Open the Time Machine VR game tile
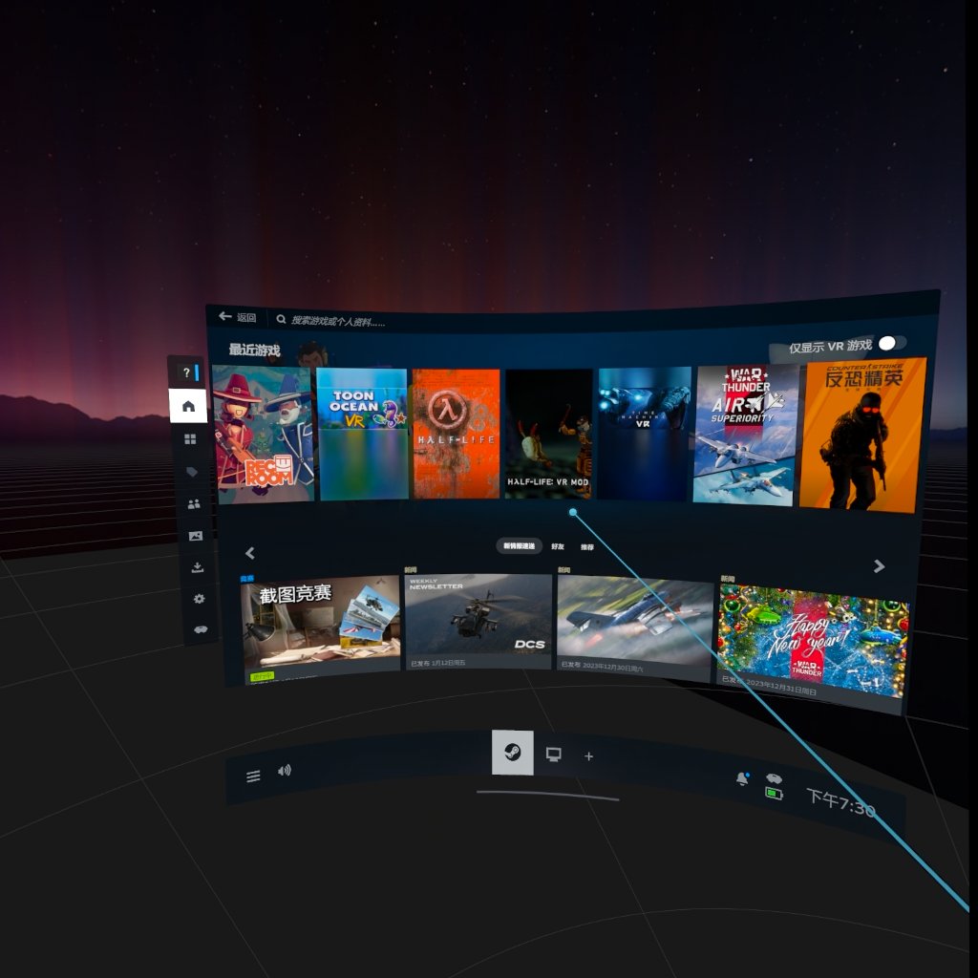The height and width of the screenshot is (978, 978). (644, 435)
